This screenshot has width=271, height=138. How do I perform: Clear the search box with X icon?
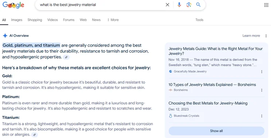[x=167, y=5]
